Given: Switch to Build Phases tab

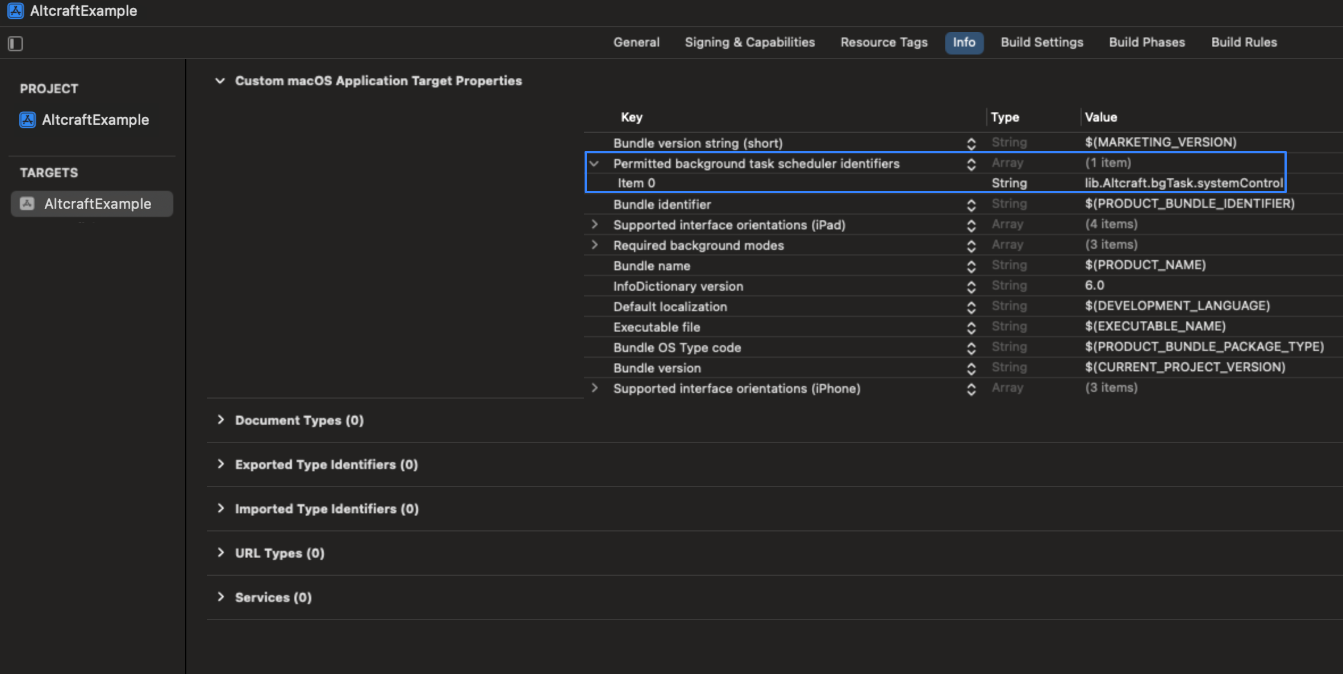Looking at the screenshot, I should pos(1147,43).
